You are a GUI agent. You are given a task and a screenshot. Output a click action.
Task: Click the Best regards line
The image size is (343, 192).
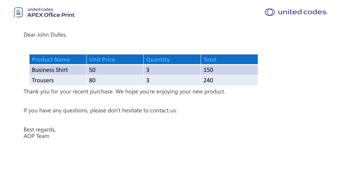pos(40,130)
